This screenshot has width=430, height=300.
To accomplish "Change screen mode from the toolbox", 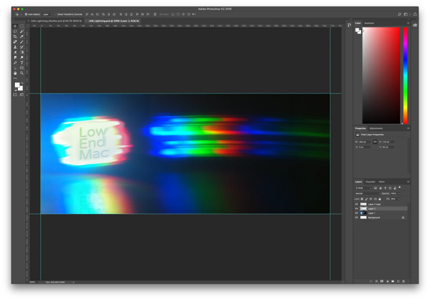I will (22, 95).
